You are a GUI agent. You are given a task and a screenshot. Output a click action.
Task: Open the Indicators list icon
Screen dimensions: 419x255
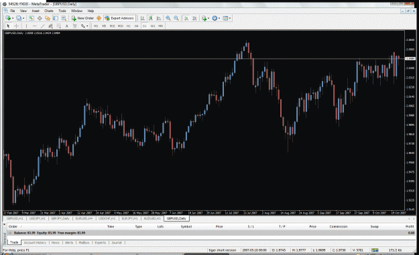point(204,18)
